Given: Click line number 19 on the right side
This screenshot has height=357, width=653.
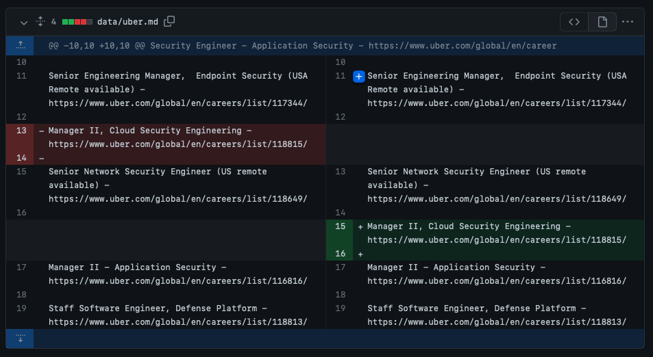Looking at the screenshot, I should click(341, 308).
